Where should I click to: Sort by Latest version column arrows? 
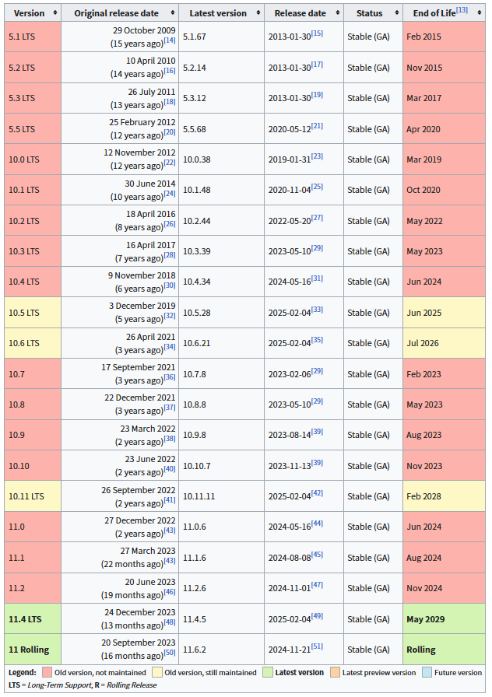click(x=258, y=13)
